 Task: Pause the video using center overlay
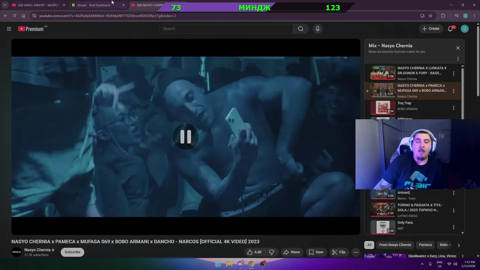(x=186, y=137)
